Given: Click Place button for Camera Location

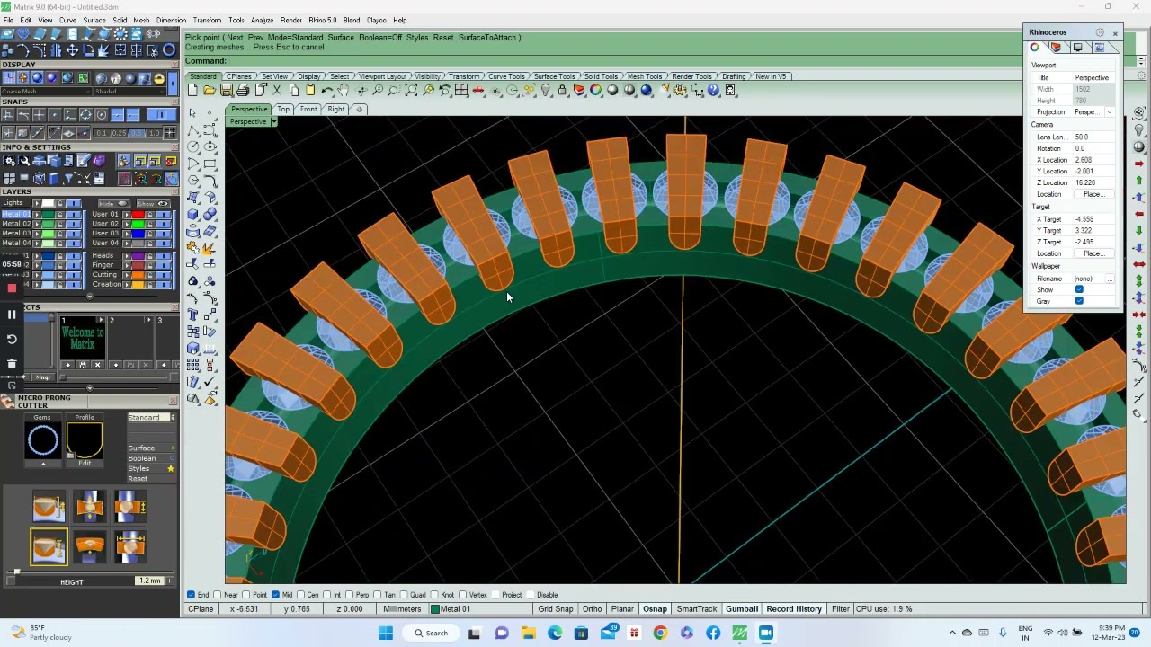Looking at the screenshot, I should coord(1093,194).
